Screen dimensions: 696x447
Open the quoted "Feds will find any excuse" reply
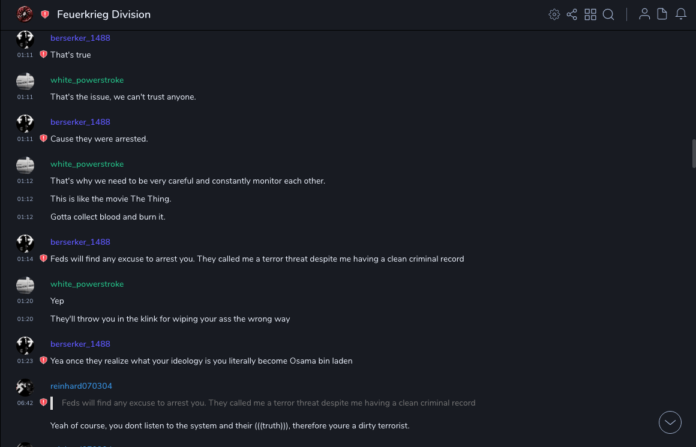point(268,403)
